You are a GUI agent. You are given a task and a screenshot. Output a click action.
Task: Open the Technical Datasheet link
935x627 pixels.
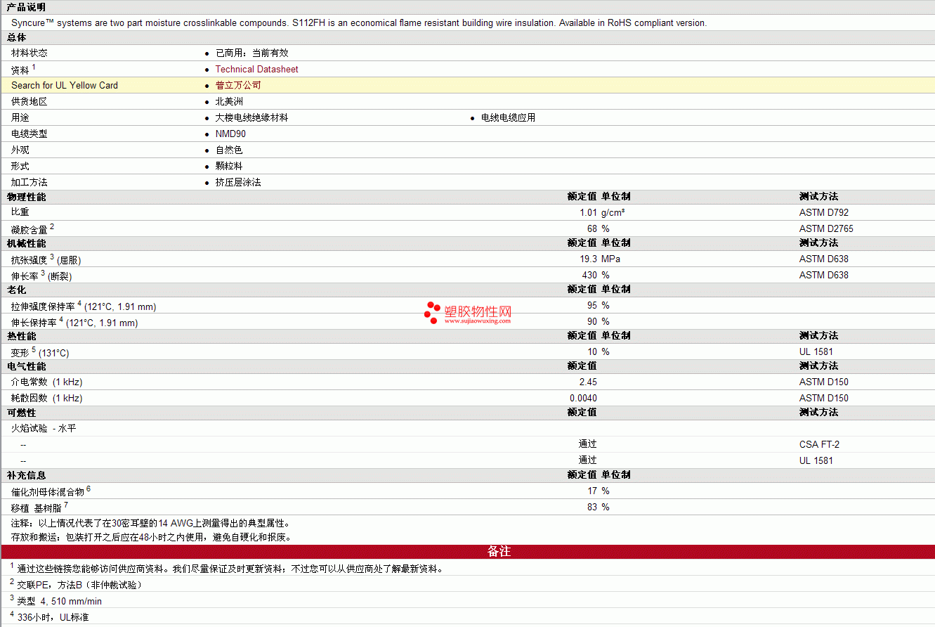pos(256,69)
